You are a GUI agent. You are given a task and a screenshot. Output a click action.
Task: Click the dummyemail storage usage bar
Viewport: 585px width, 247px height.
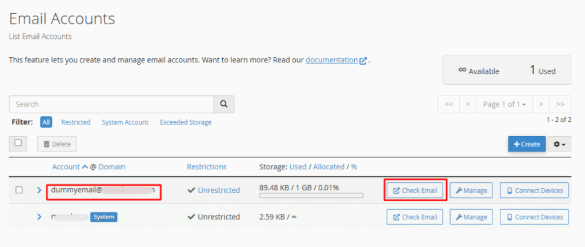(x=311, y=196)
